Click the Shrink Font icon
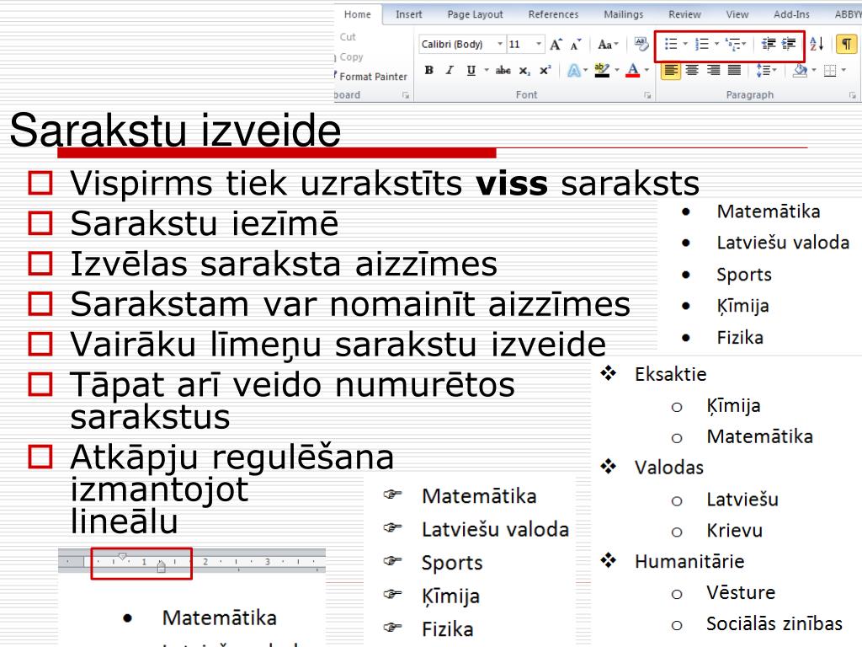This screenshot has height=647, width=862. tap(575, 45)
